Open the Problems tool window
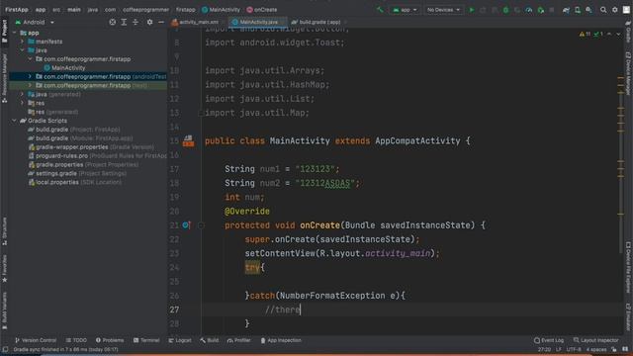This screenshot has height=356, width=633. (x=110, y=340)
